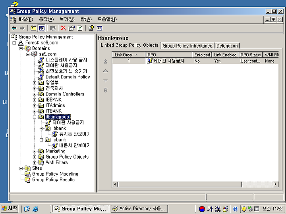Screen dimensions: 286x214
Task: Open the 동작(A) menu
Action: [x=46, y=19]
